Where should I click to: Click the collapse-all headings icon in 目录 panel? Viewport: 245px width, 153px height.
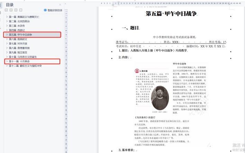pos(11,10)
